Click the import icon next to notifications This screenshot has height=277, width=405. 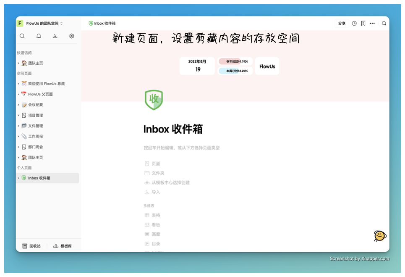point(55,36)
